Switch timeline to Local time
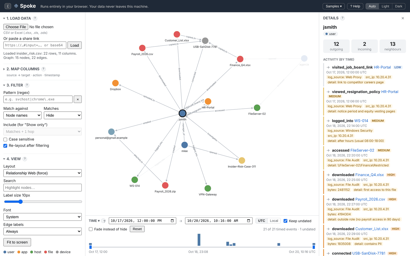Screen dimensions: 410x256 pos(274,221)
